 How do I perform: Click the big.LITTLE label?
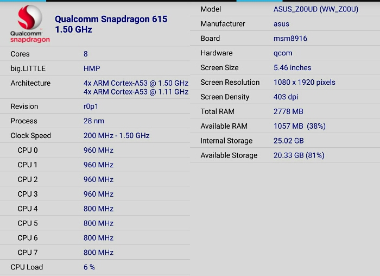[x=28, y=68]
